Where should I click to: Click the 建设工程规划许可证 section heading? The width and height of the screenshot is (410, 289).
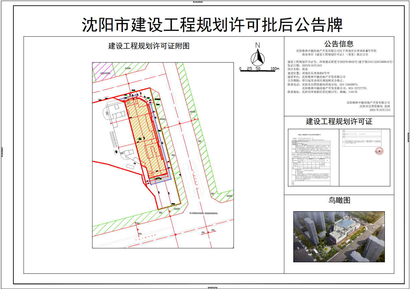pyautogui.click(x=339, y=121)
